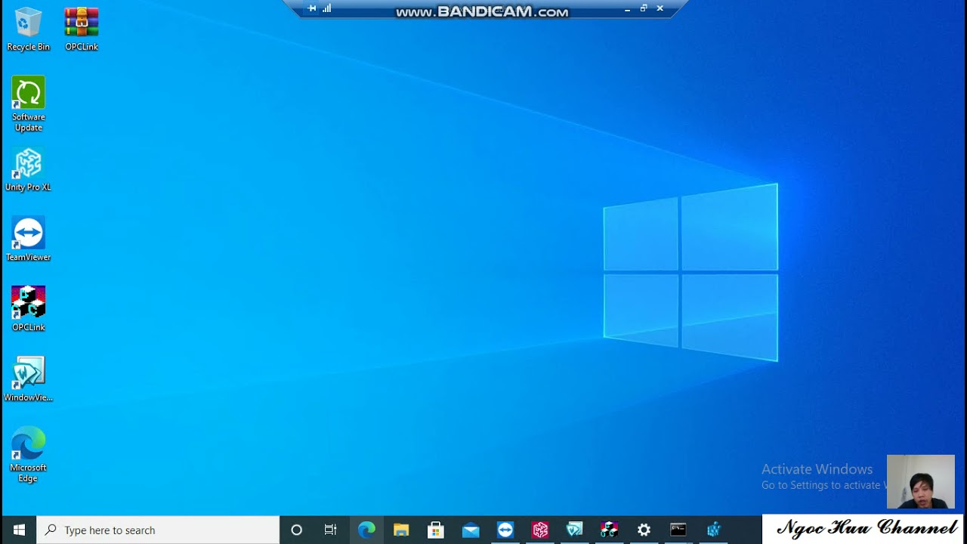The image size is (967, 544).
Task: Switch to red Unity Pro taskbar icon
Action: pyautogui.click(x=540, y=530)
